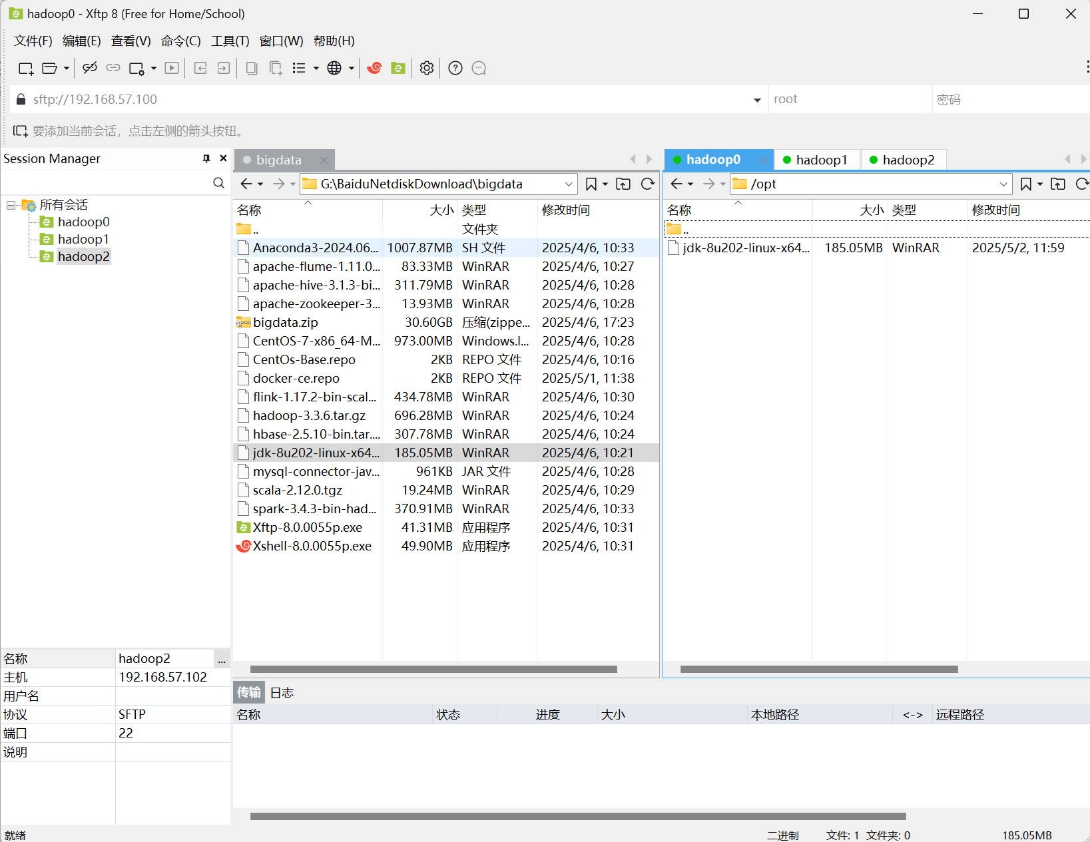Click the Open Session folder icon

pyautogui.click(x=50, y=68)
